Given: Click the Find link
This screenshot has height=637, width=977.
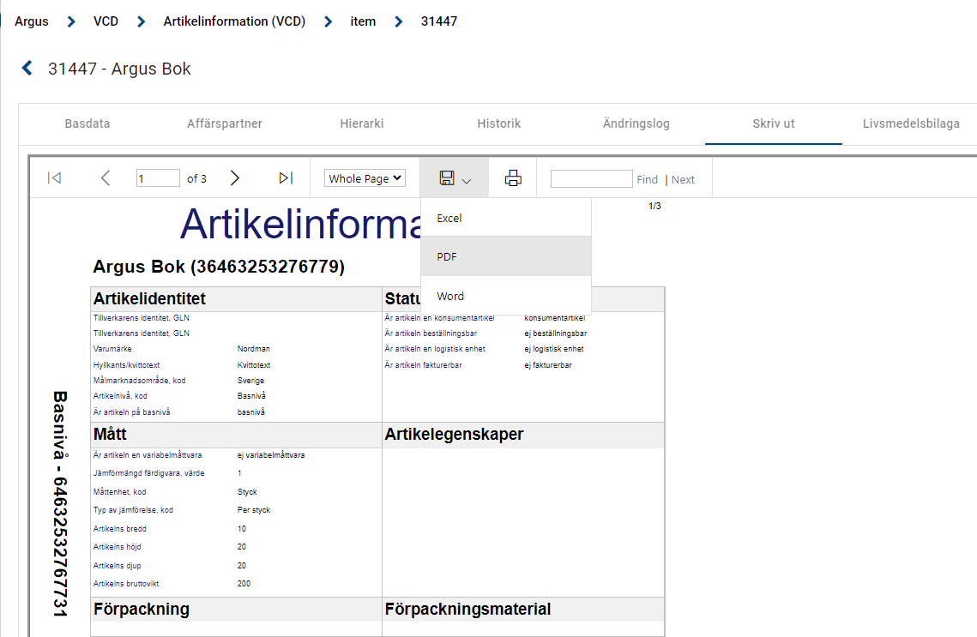Looking at the screenshot, I should click(647, 179).
